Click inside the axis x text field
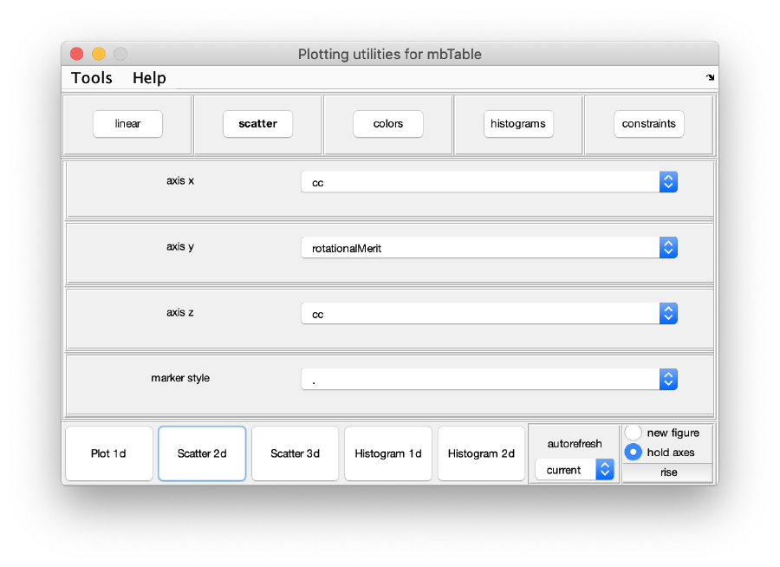 [x=477, y=182]
